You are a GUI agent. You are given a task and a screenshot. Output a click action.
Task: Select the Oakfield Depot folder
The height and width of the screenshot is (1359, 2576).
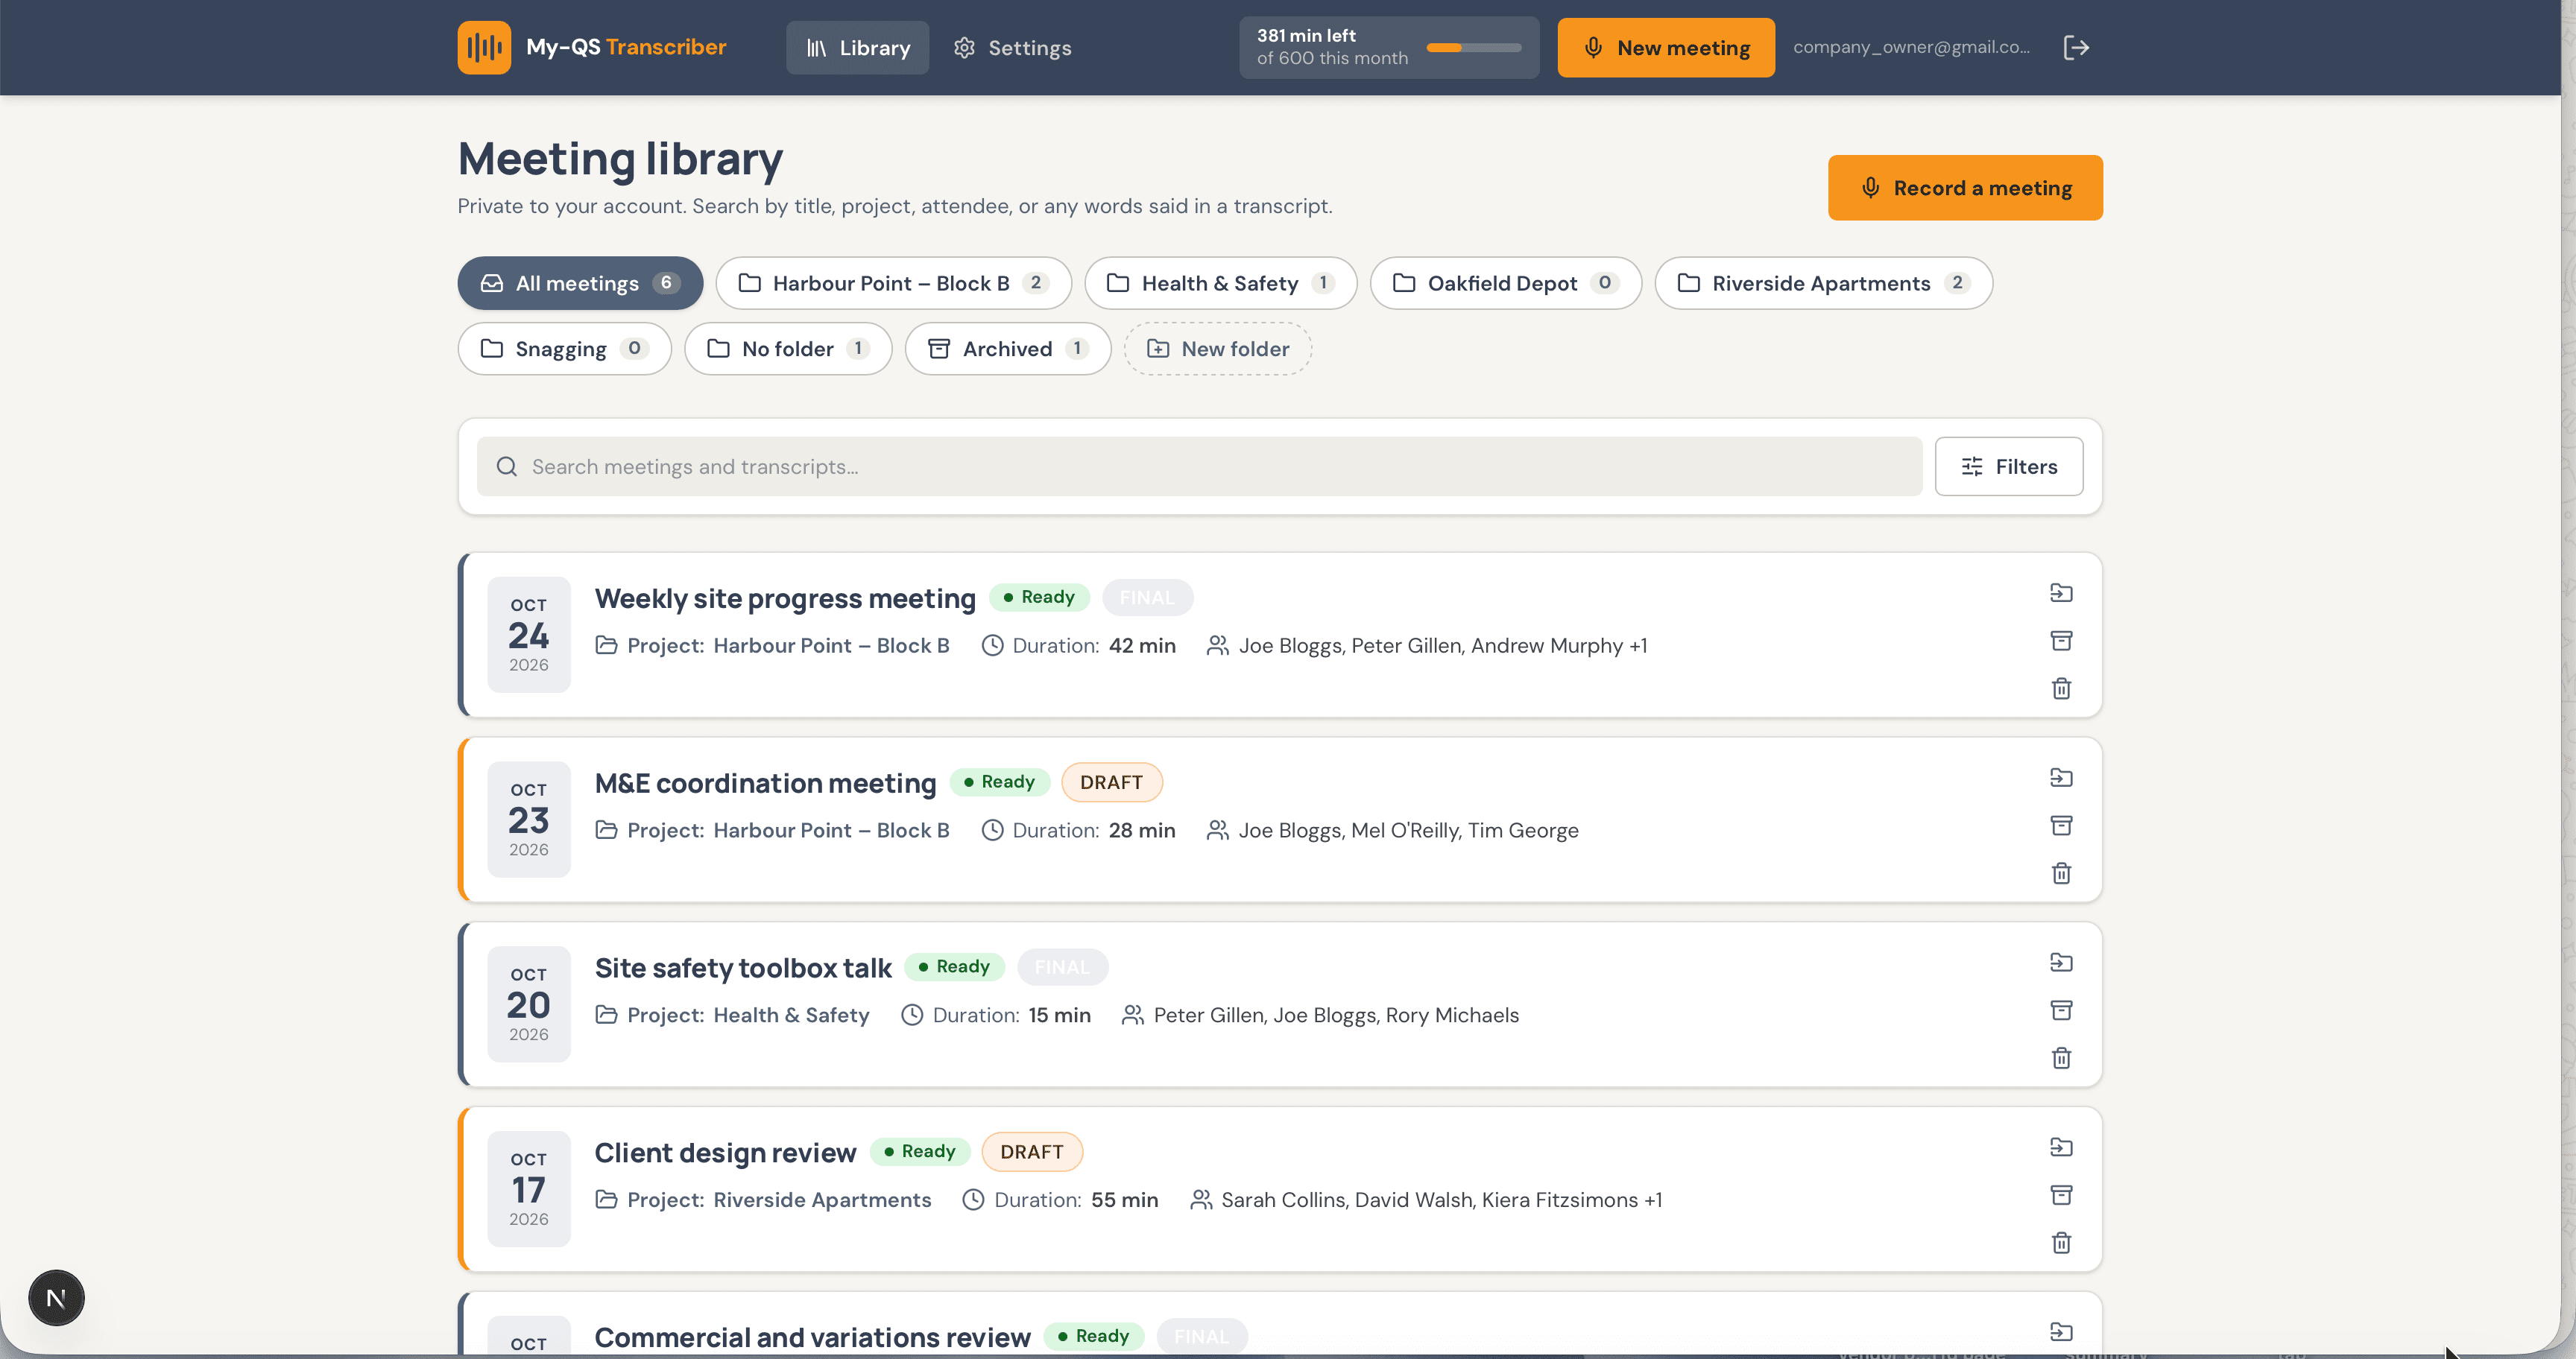[x=1505, y=283]
